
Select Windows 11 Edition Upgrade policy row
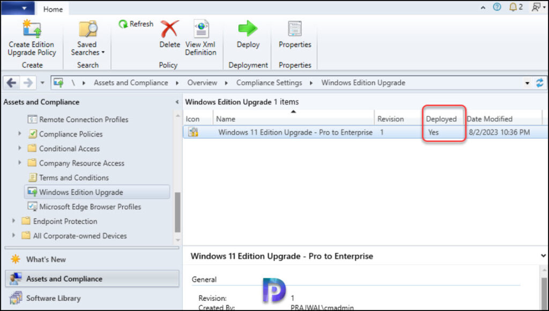(366, 132)
